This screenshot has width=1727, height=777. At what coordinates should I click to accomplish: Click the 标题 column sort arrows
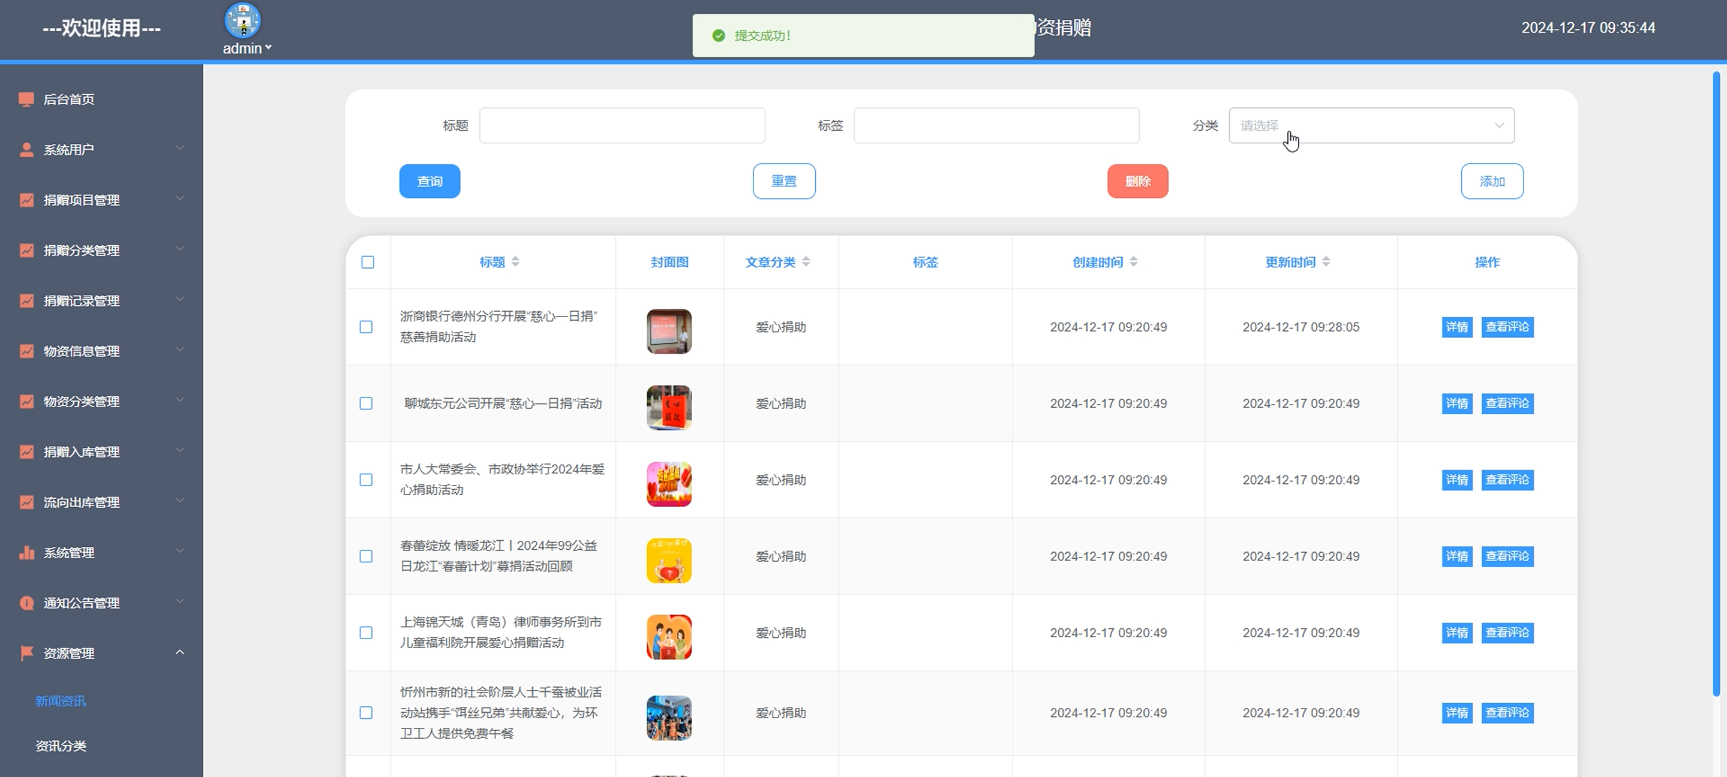[515, 262]
